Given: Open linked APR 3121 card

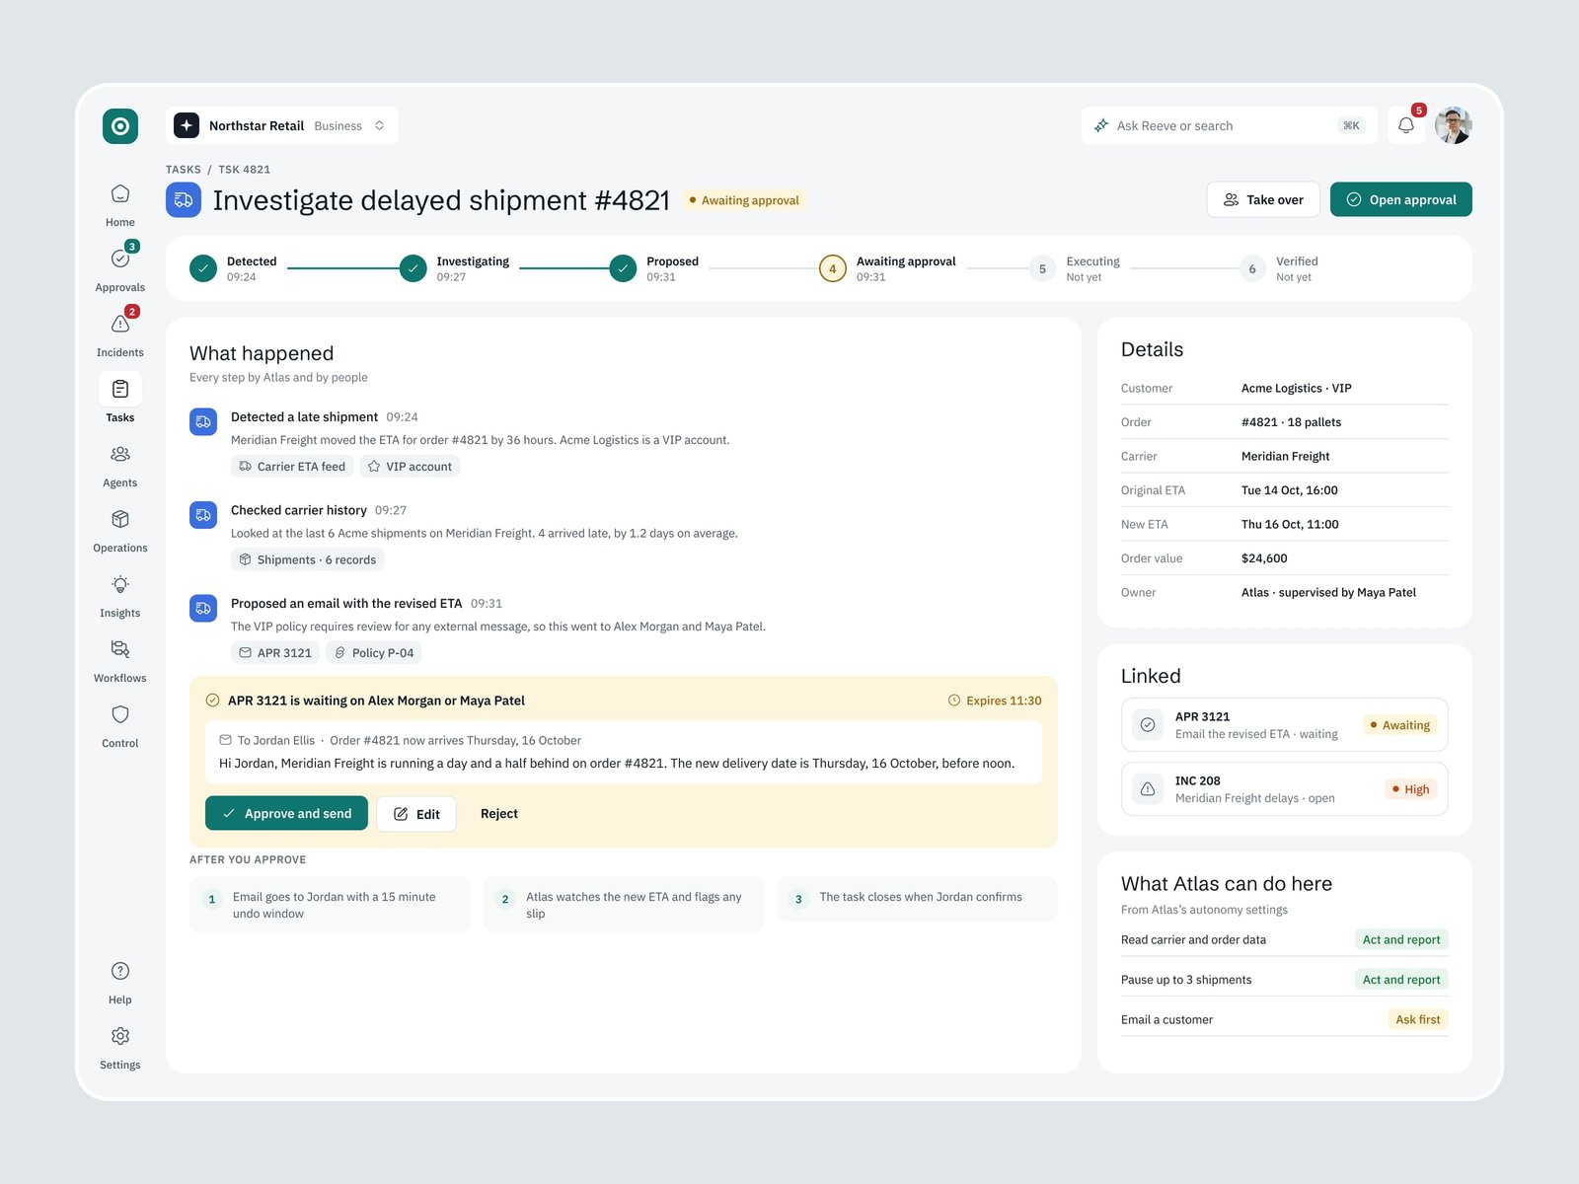Looking at the screenshot, I should point(1285,725).
